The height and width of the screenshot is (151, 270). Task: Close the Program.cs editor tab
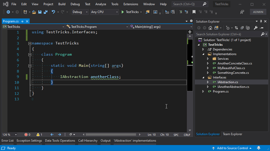(27, 21)
